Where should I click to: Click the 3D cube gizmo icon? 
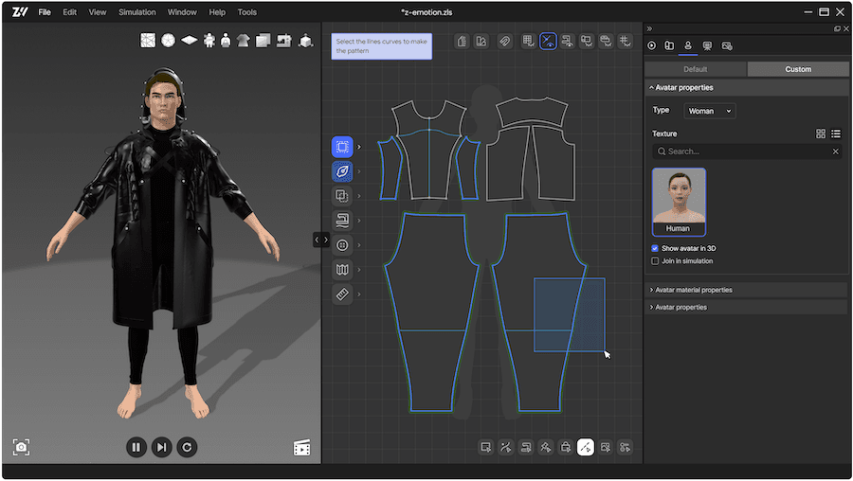[x=306, y=41]
